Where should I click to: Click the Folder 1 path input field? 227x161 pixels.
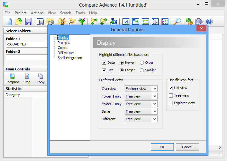click(x=26, y=44)
